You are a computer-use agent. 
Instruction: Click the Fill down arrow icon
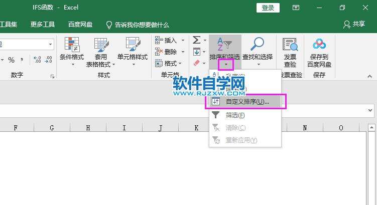pyautogui.click(x=196, y=52)
